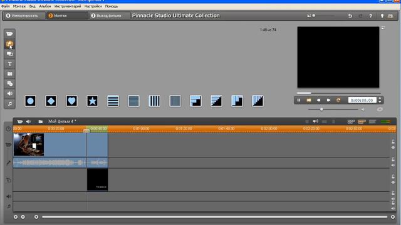Click the audio level meter icon above the timeline
This screenshot has height=225, width=401.
386,122
